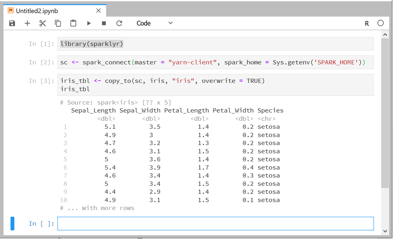Click the kernel status circle indicator
This screenshot has width=393, height=239.
coord(380,23)
